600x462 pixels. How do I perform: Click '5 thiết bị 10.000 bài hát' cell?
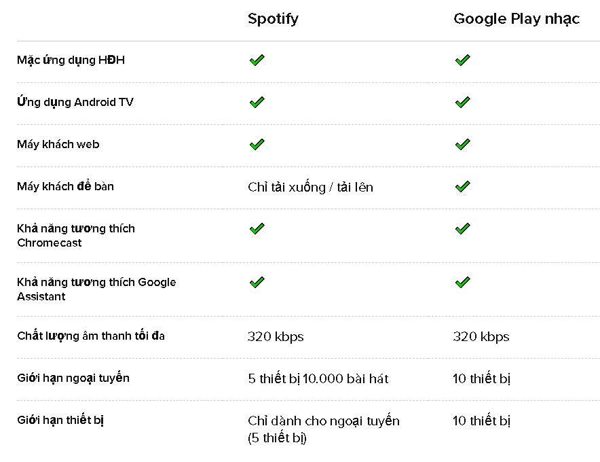[318, 378]
